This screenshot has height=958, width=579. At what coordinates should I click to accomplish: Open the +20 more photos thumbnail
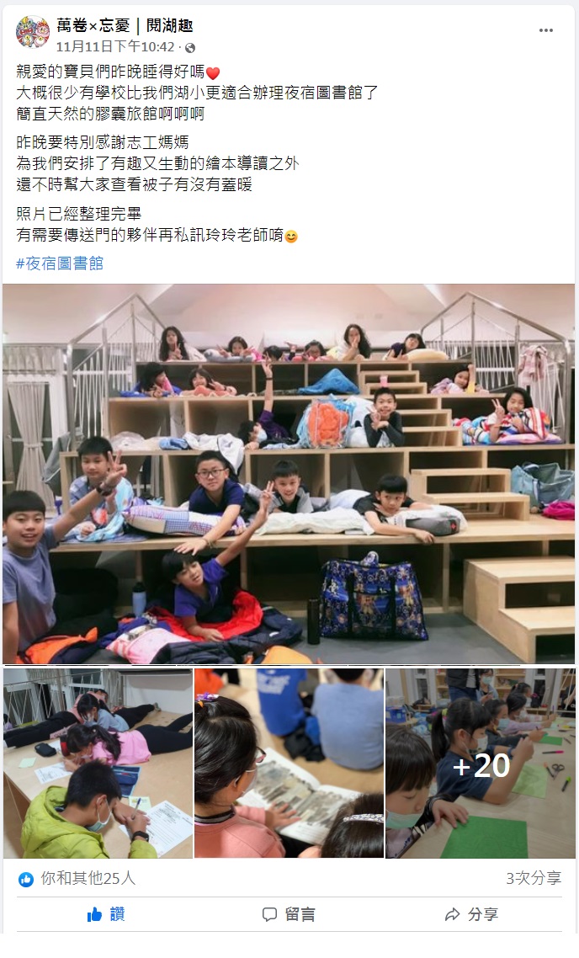(x=480, y=763)
